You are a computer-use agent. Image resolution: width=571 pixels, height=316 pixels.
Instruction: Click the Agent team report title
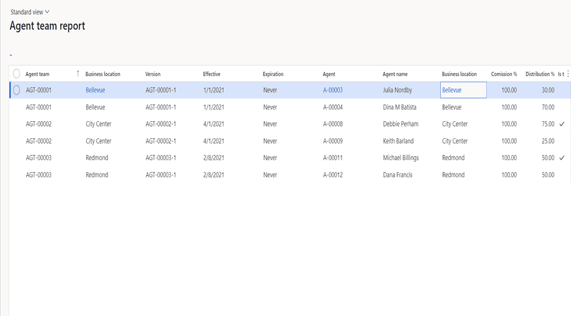click(48, 26)
